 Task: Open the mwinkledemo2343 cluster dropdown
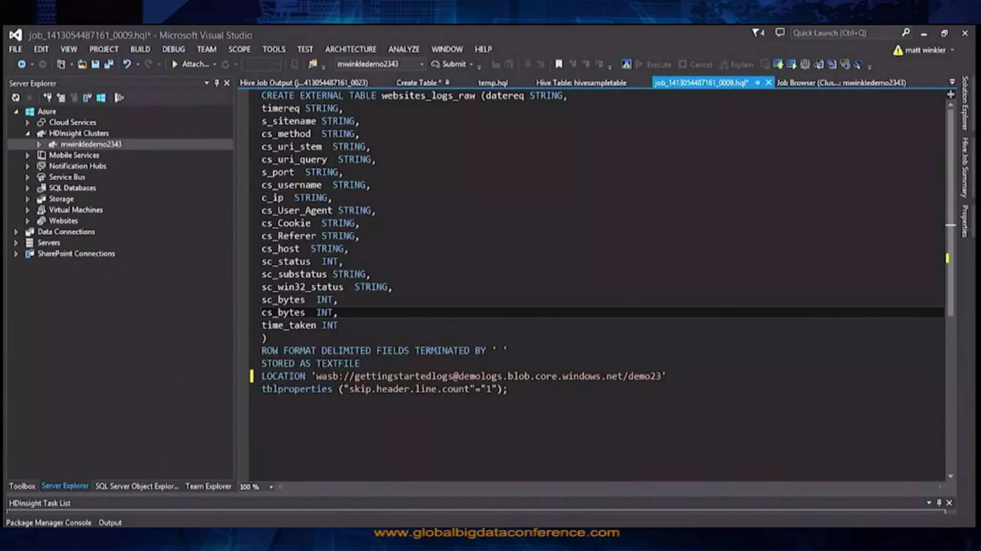point(422,64)
